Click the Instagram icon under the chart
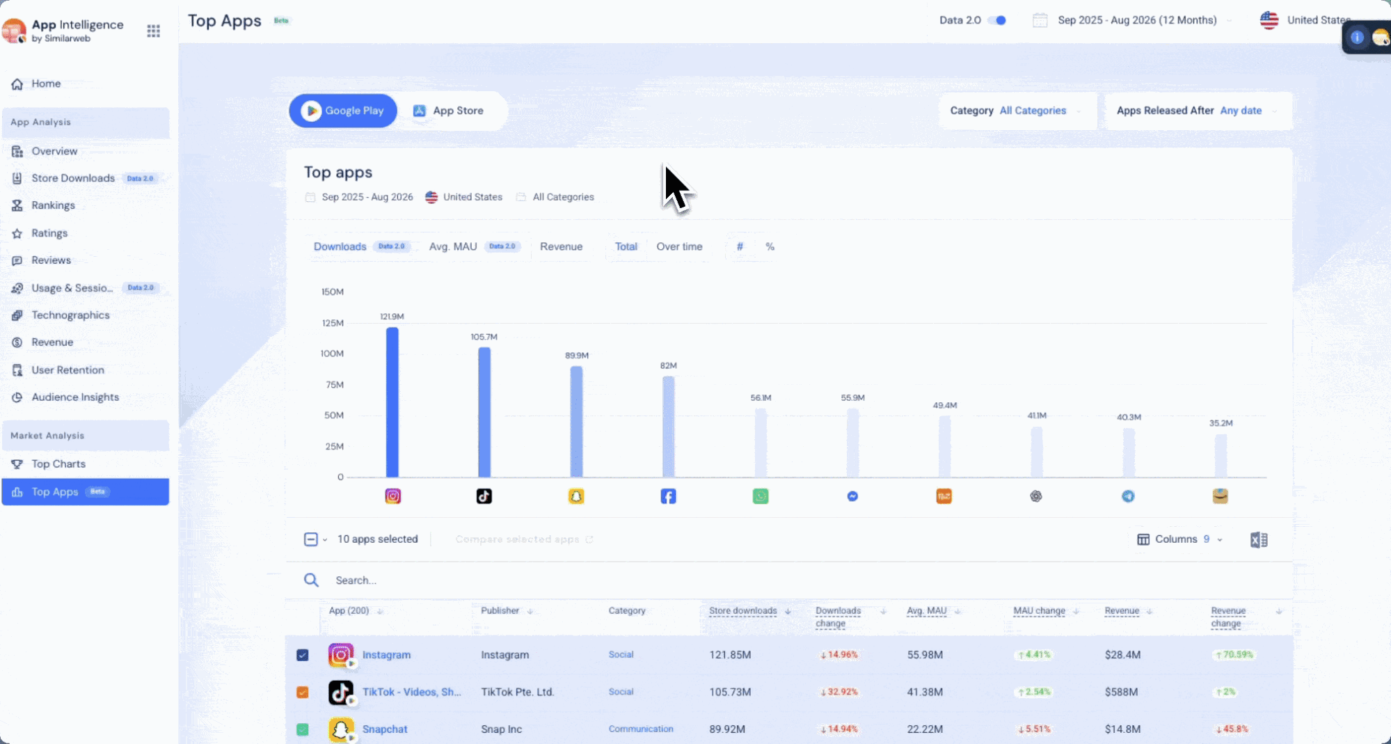 click(x=393, y=496)
